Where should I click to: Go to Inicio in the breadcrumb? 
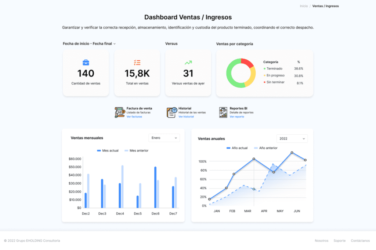coord(304,6)
